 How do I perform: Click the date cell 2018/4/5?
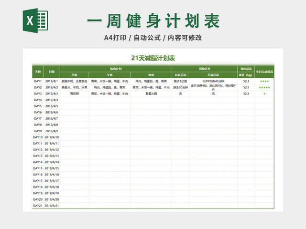tap(52, 106)
